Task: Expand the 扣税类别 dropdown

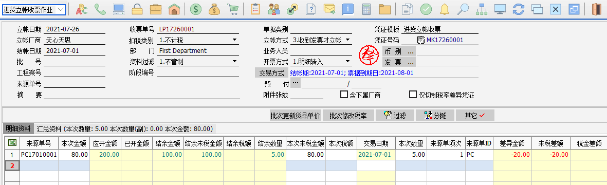Action: pos(234,40)
